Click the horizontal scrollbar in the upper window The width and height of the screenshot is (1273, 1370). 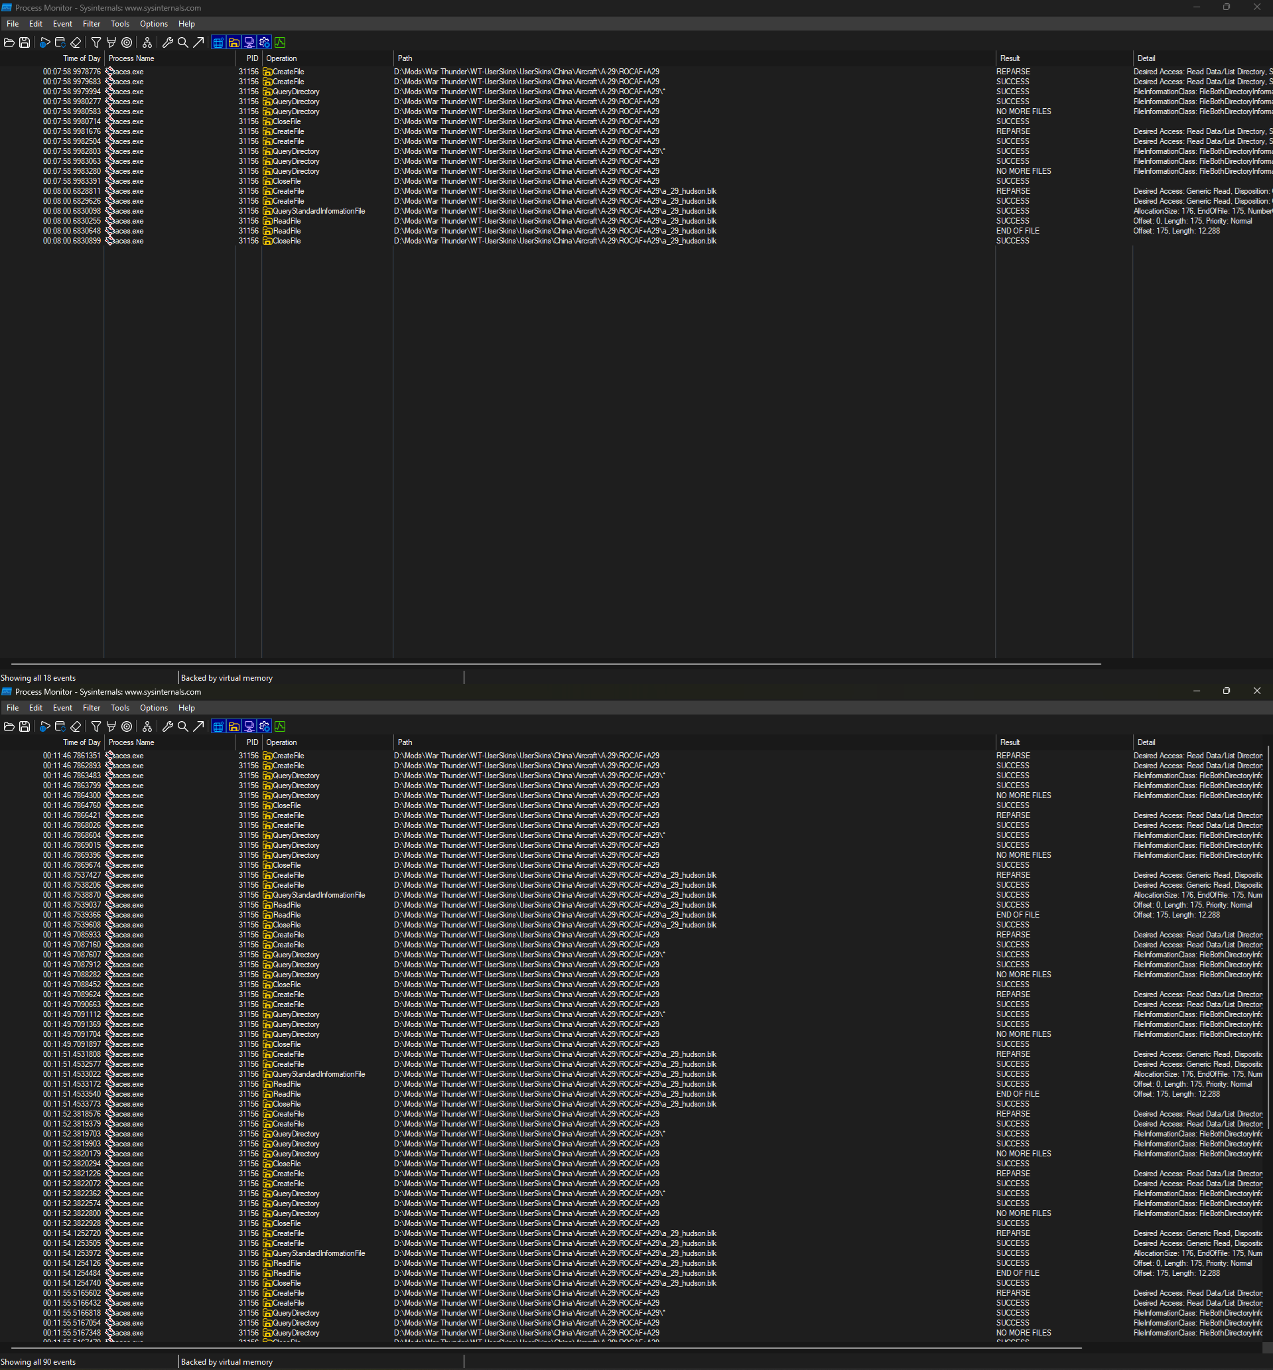pos(556,664)
